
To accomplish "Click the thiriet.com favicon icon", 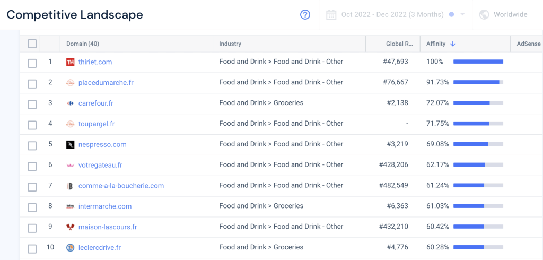I will [x=70, y=62].
